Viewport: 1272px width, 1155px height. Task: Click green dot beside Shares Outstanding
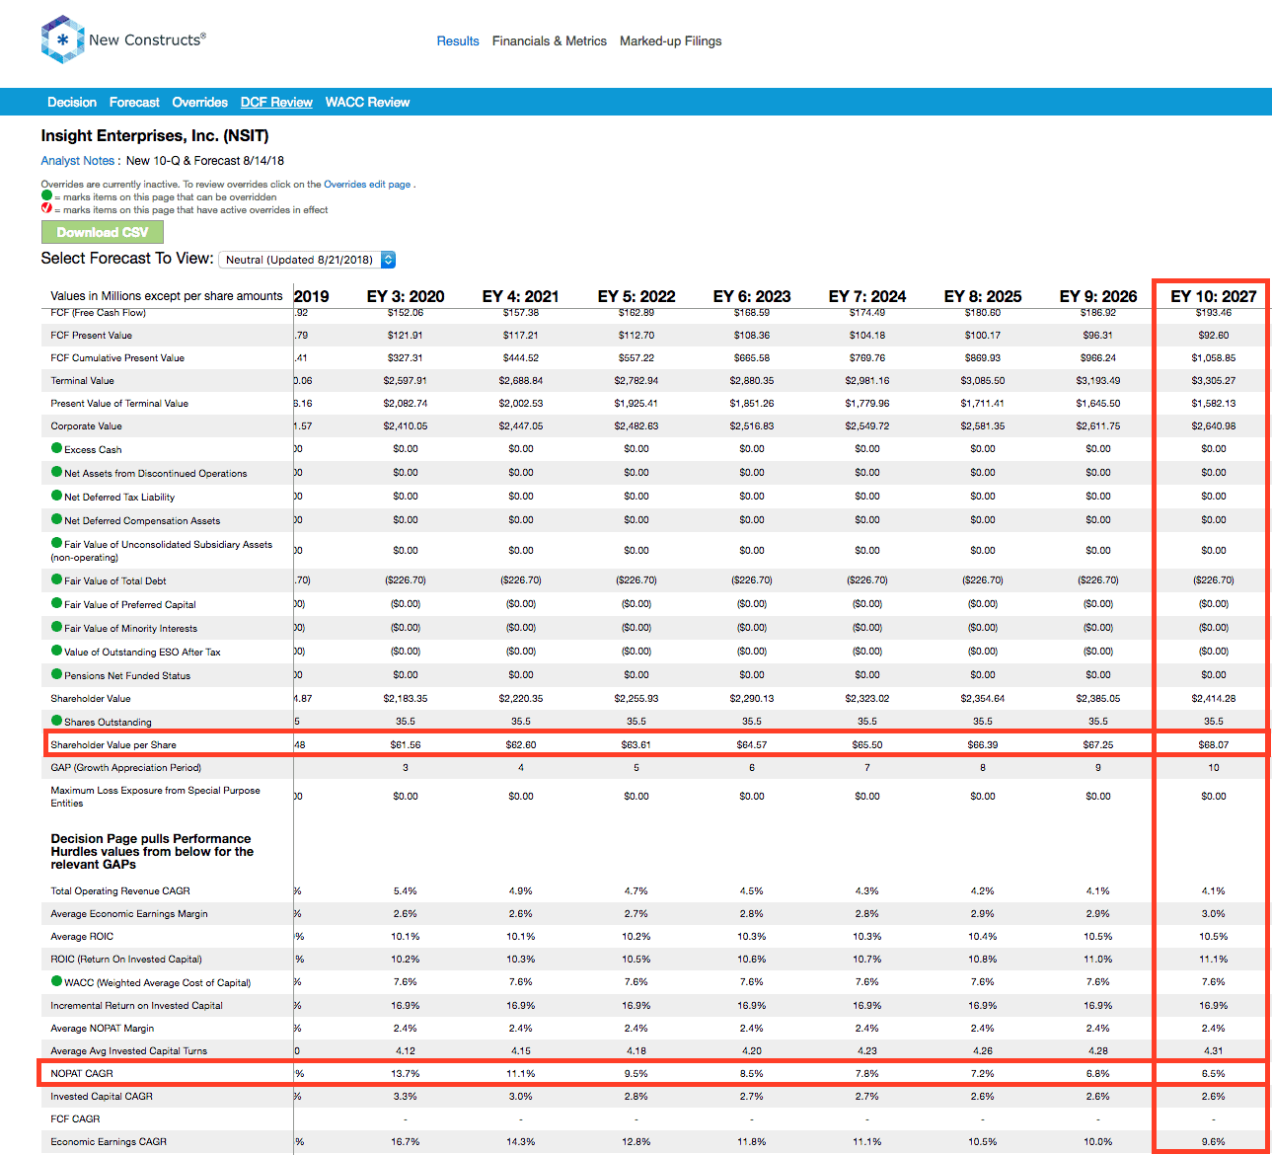(x=56, y=721)
